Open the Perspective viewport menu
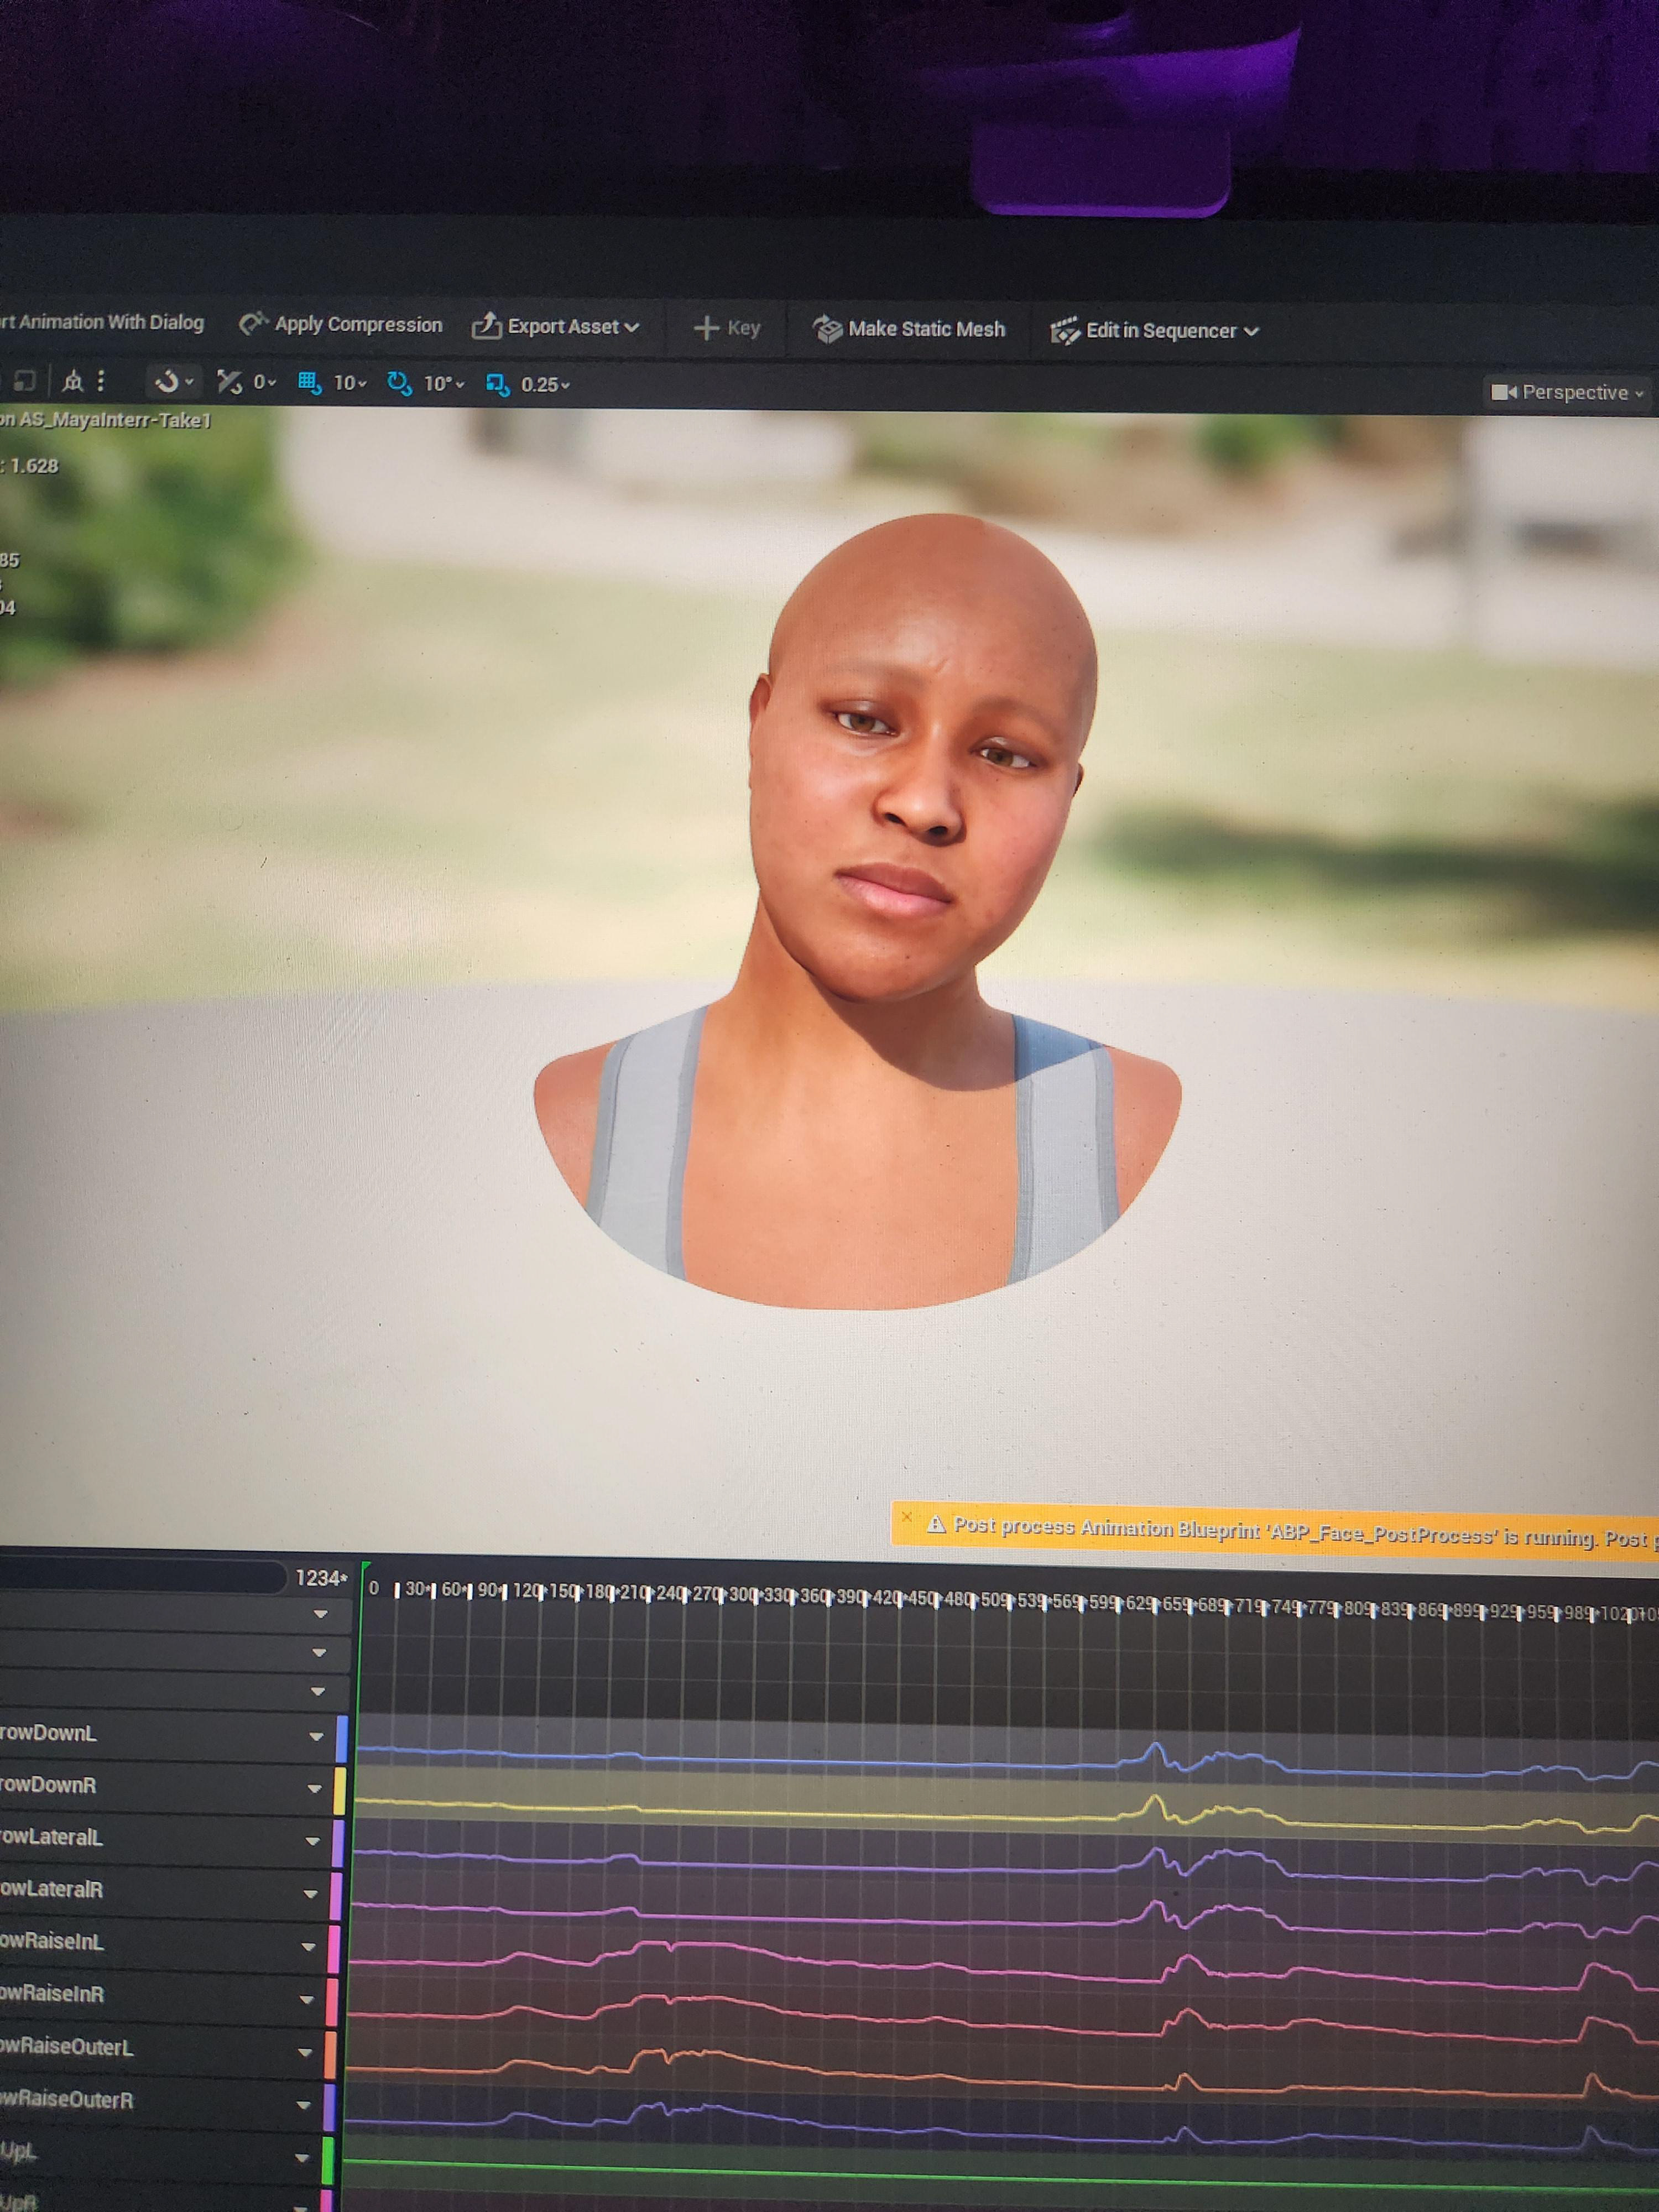 [x=1567, y=392]
